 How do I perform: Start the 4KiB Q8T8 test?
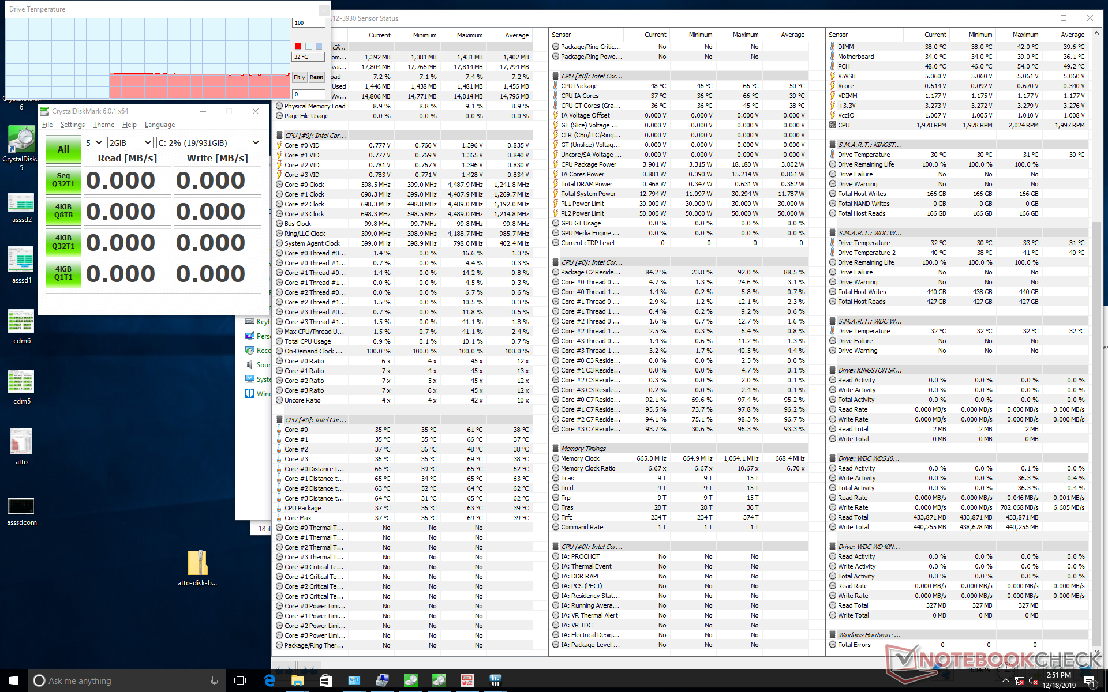[x=63, y=211]
